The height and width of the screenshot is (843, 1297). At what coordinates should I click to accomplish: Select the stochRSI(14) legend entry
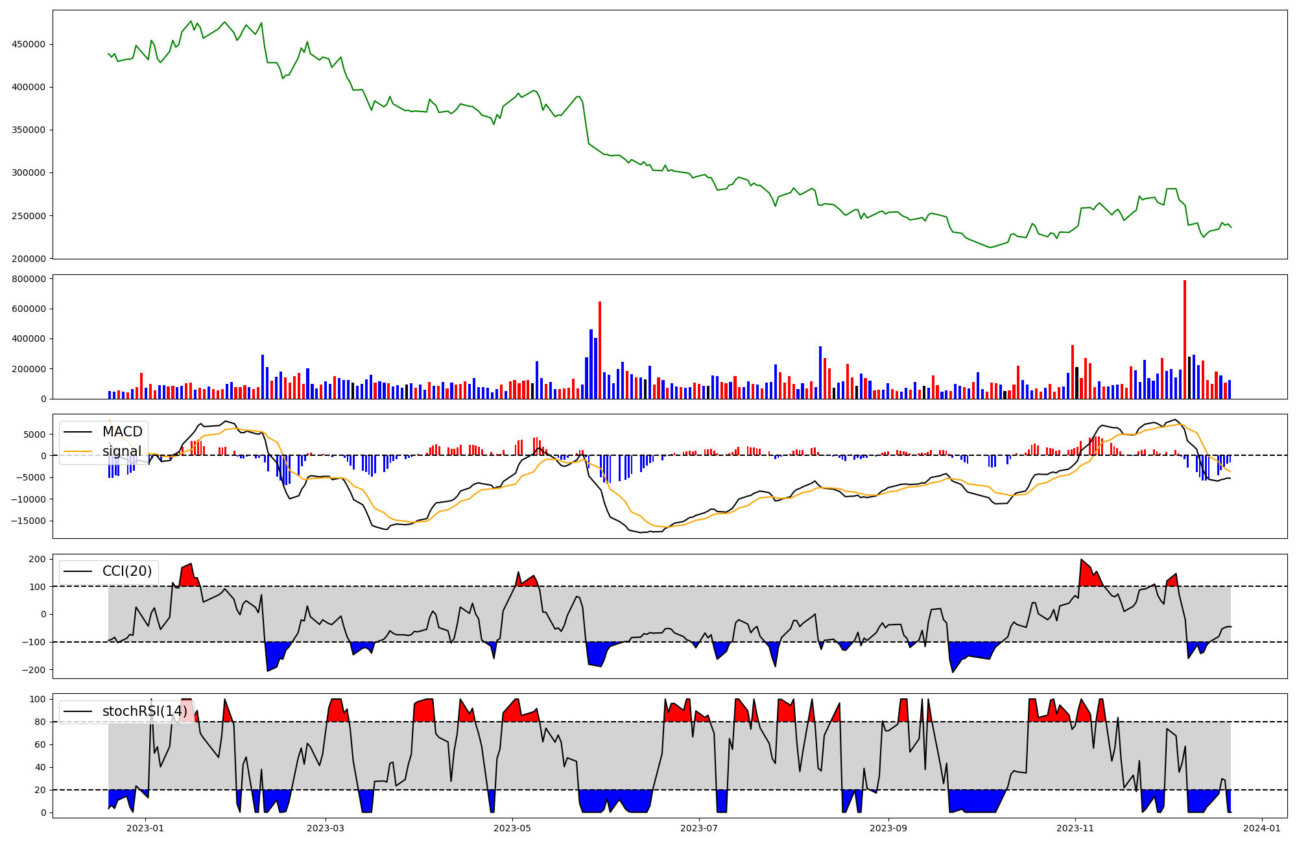point(145,711)
